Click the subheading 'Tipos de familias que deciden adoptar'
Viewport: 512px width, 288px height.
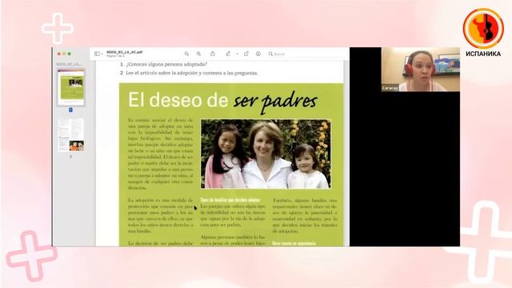tap(230, 199)
